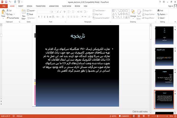This screenshot has height=118, width=177.
Task: Toggle the COMMENTS pane in the status bar
Action: coord(124,116)
